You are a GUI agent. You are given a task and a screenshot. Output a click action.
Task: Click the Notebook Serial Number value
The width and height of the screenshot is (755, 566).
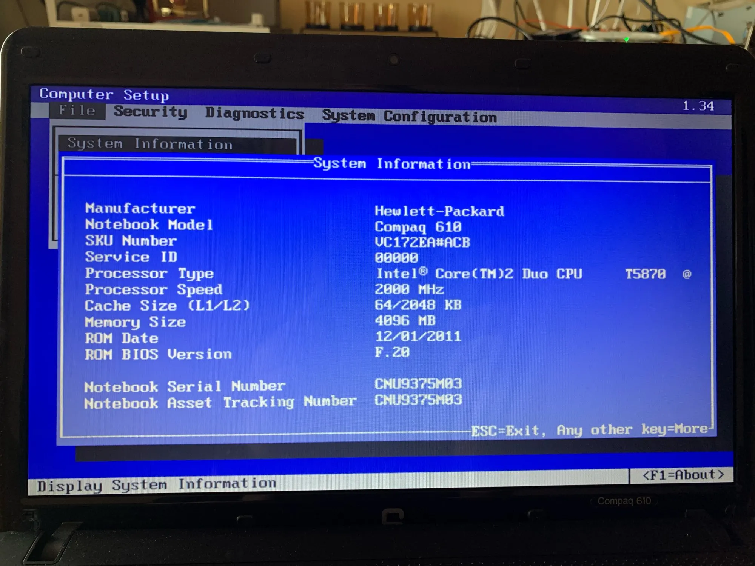click(418, 384)
